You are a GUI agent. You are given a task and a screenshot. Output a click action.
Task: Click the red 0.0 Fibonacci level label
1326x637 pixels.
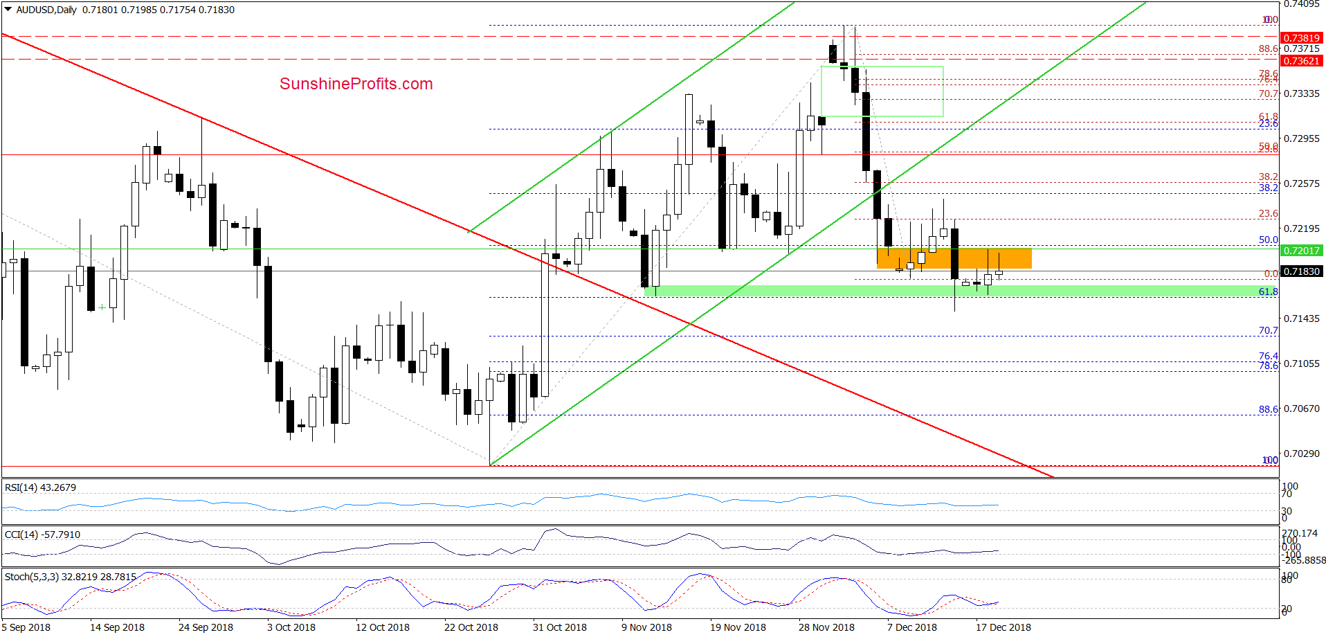point(1271,273)
